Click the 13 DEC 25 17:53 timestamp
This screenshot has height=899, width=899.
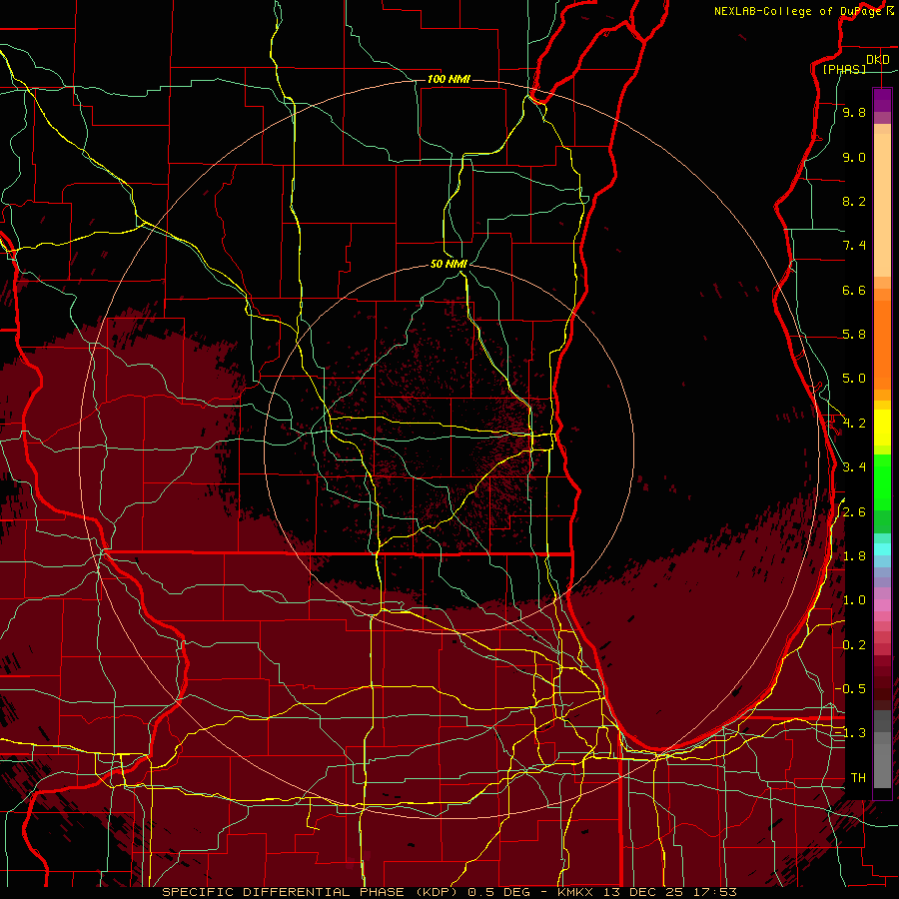click(x=669, y=892)
